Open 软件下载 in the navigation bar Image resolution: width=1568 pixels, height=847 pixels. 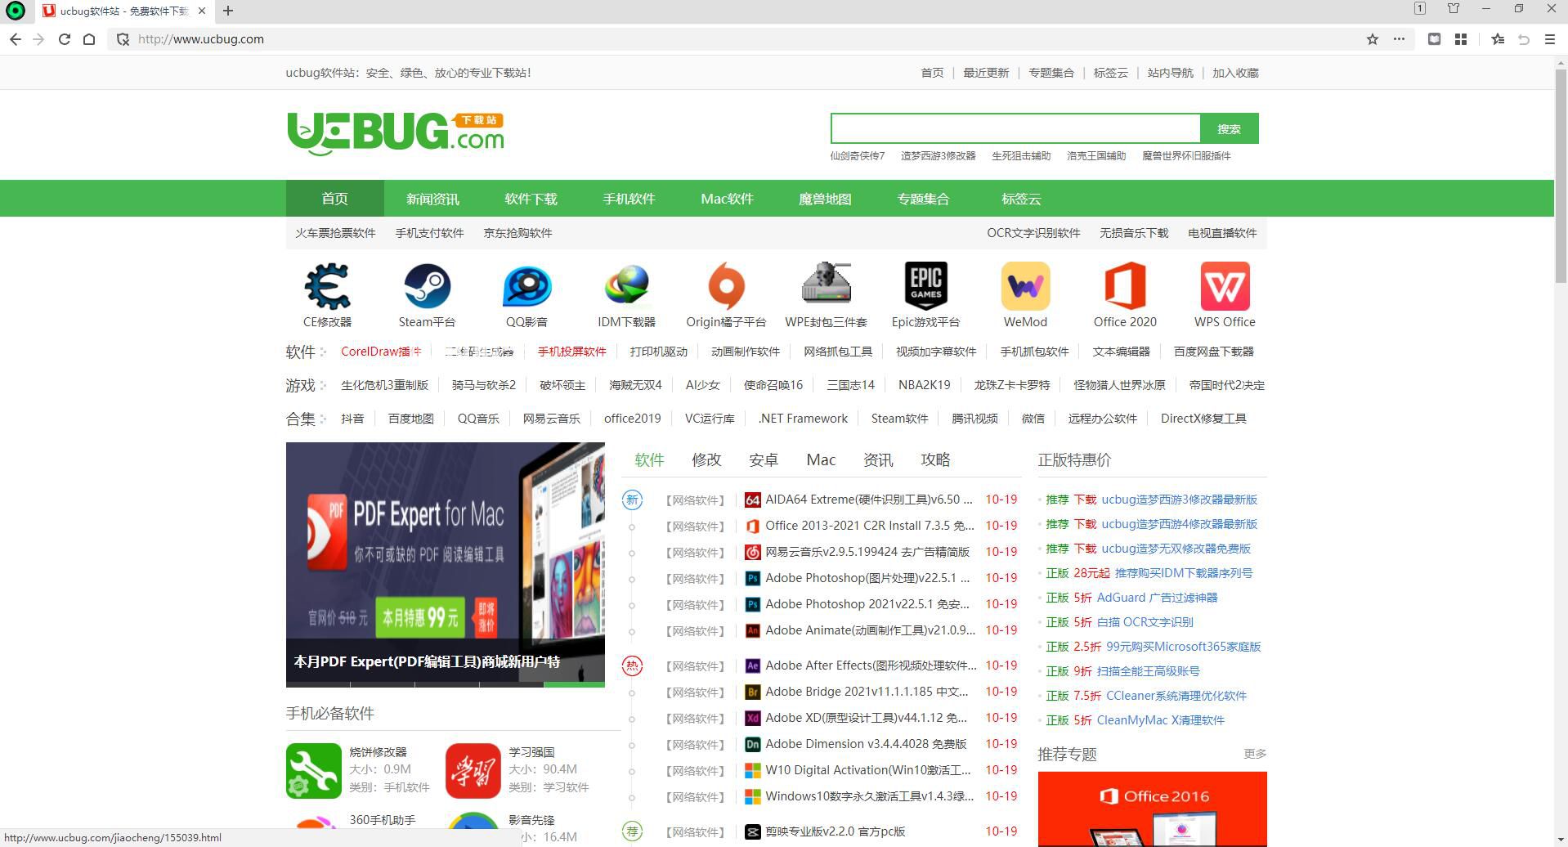point(531,199)
